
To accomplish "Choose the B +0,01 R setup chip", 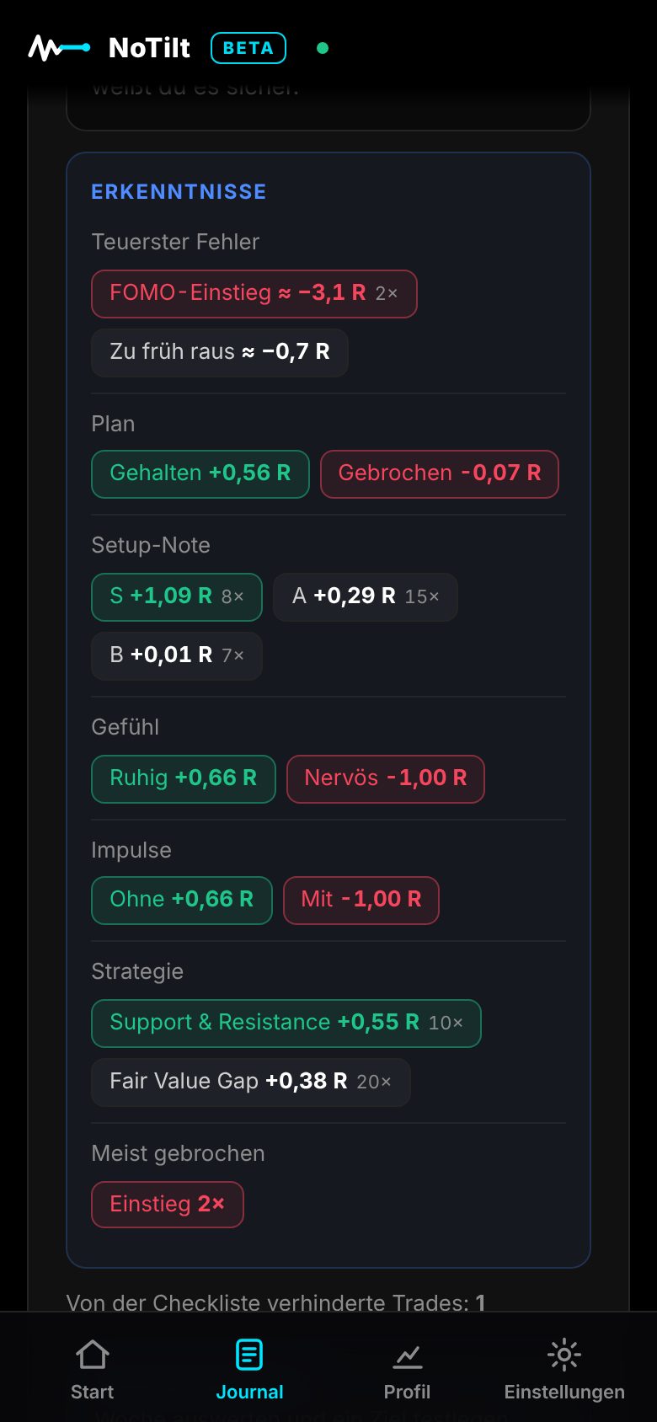I will [x=177, y=656].
